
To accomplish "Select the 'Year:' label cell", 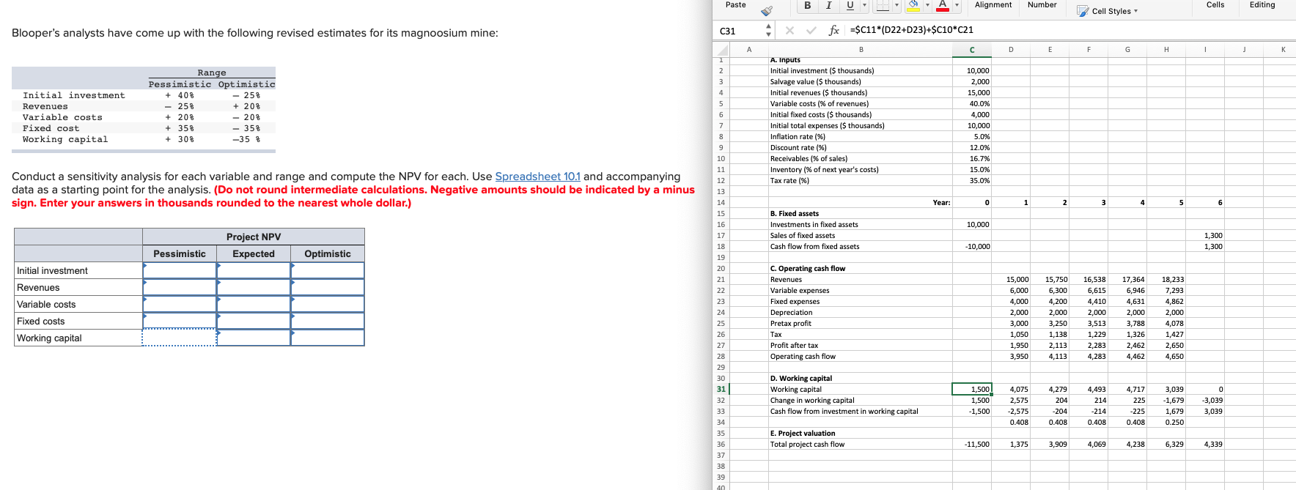I will (x=861, y=202).
